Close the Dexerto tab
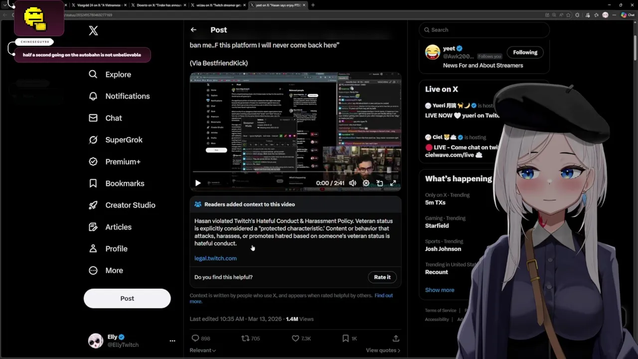638x359 pixels. [185, 5]
